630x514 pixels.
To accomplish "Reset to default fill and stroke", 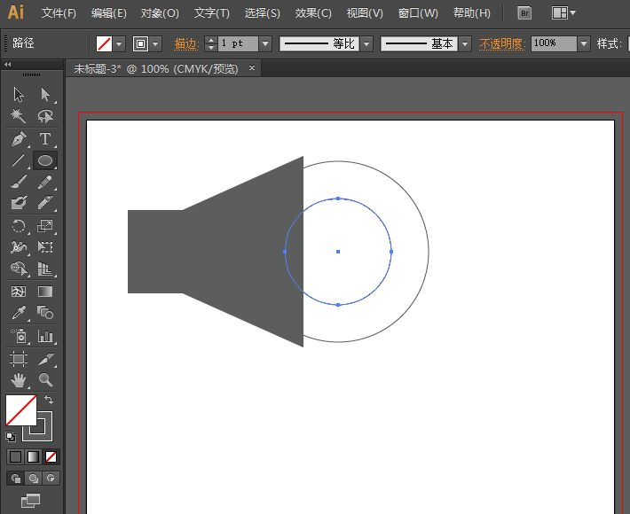I will point(11,437).
